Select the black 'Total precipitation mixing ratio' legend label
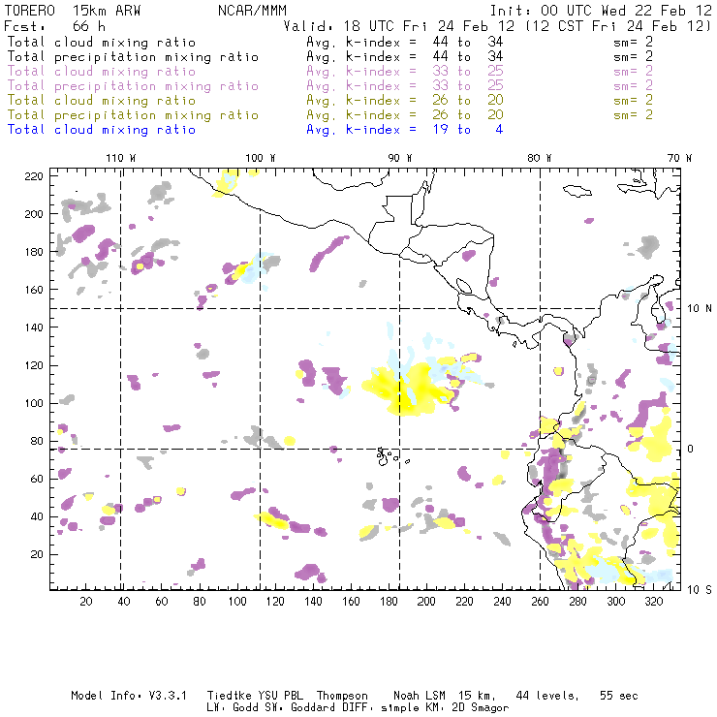 (133, 57)
